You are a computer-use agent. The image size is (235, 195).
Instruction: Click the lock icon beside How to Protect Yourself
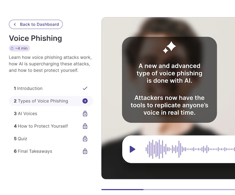point(85,126)
